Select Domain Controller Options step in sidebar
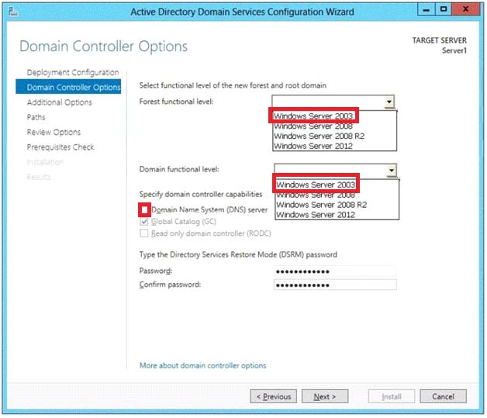The width and height of the screenshot is (487, 418). [68, 88]
